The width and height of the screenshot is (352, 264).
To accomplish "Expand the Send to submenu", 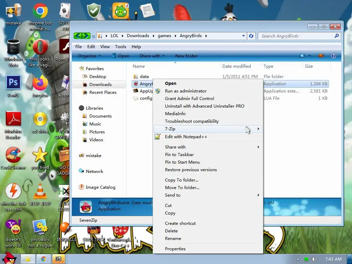I will pos(258,195).
